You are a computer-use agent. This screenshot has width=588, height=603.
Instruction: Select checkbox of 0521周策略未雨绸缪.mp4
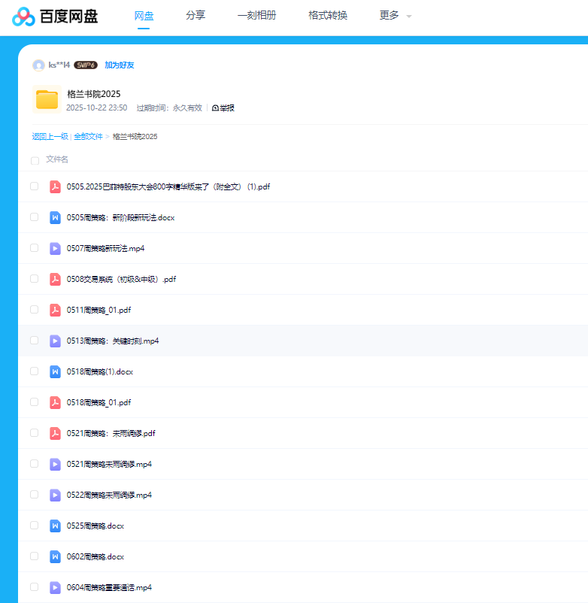[x=35, y=463]
